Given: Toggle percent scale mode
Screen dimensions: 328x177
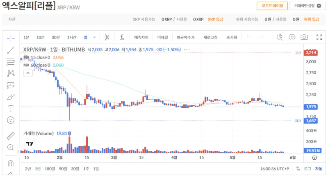Looking at the screenshot, I should point(298,169).
